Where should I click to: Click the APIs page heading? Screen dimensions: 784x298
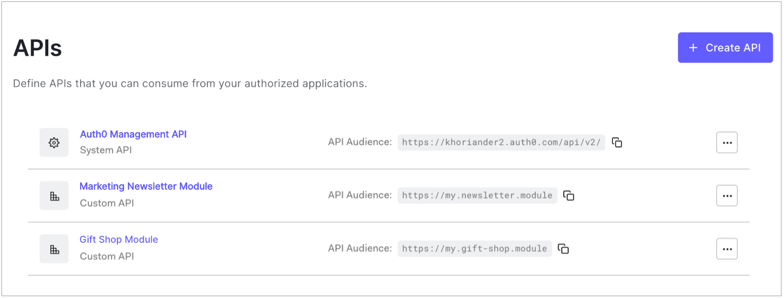(38, 48)
